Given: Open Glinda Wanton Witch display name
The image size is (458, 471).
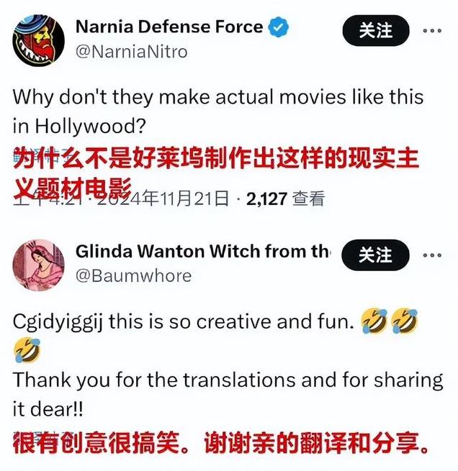Looking at the screenshot, I should 202,251.
